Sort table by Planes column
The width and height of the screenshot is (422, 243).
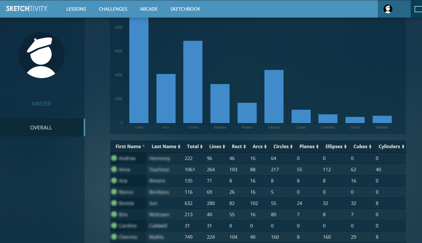(309, 146)
